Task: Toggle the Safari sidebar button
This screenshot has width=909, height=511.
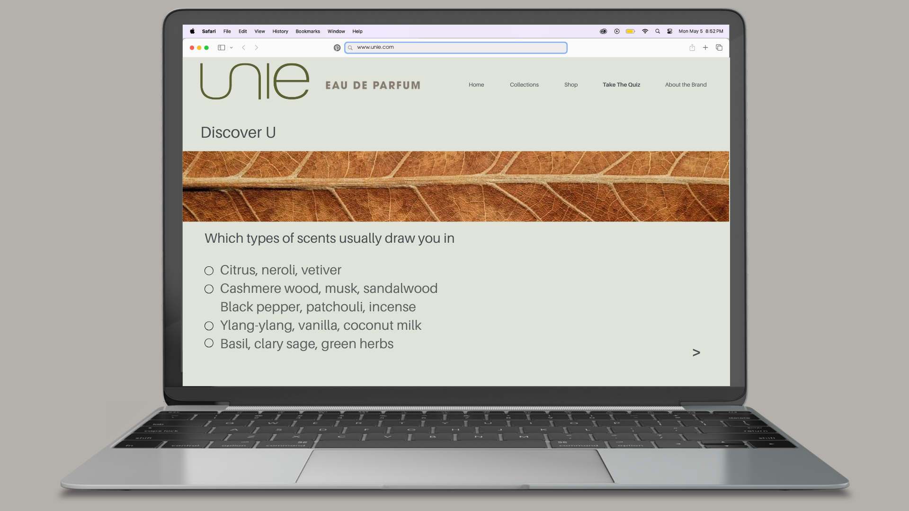Action: pos(221,47)
